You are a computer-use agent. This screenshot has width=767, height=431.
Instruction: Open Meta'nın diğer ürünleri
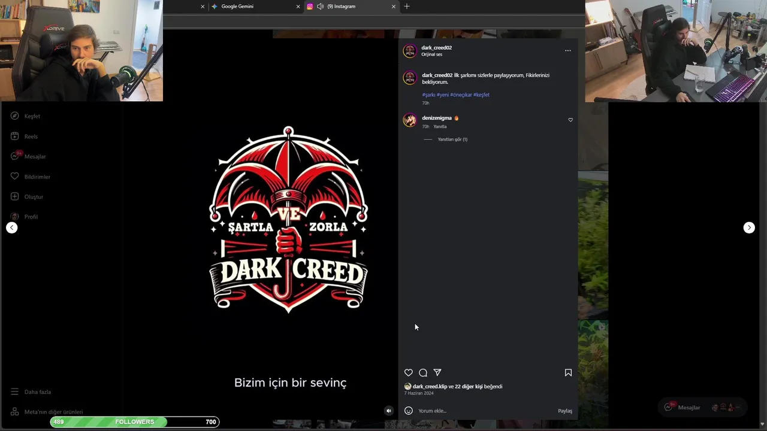[x=47, y=412]
